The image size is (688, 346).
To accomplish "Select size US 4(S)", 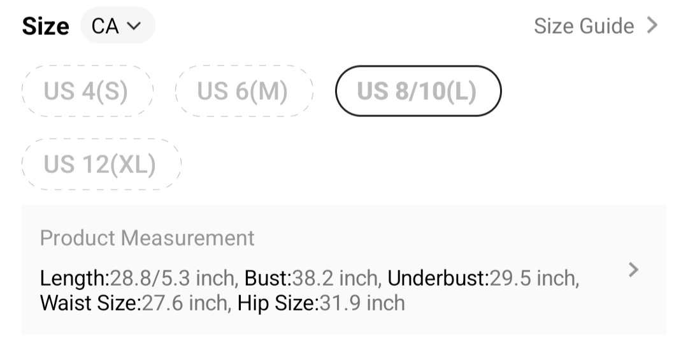I will pos(86,91).
